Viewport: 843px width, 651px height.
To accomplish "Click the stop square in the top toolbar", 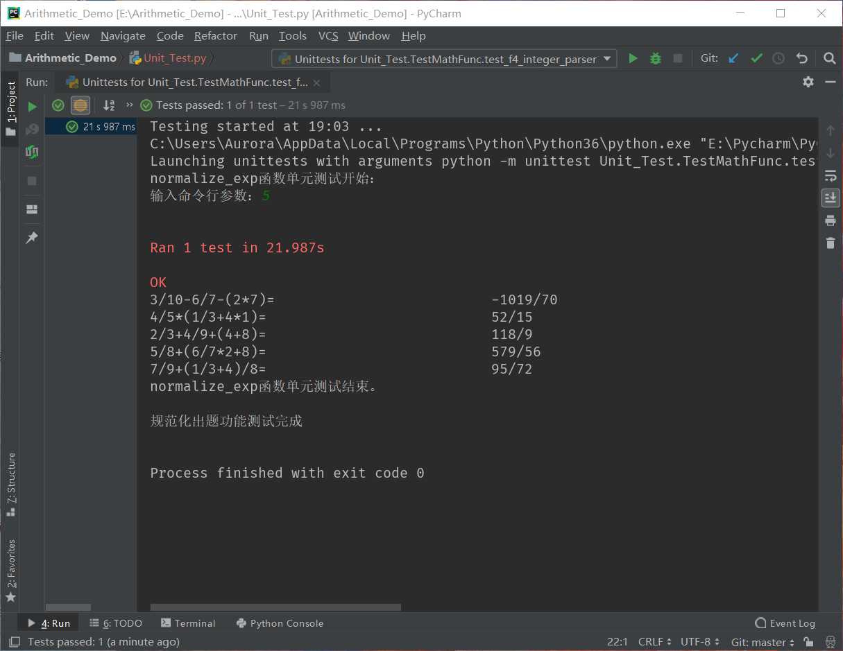I will click(678, 59).
